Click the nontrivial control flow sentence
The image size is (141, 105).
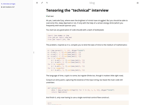click(x=78, y=97)
